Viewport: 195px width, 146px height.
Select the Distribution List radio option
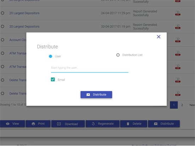(118, 55)
